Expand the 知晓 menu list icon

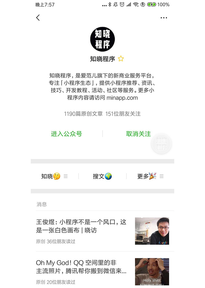[65, 176]
